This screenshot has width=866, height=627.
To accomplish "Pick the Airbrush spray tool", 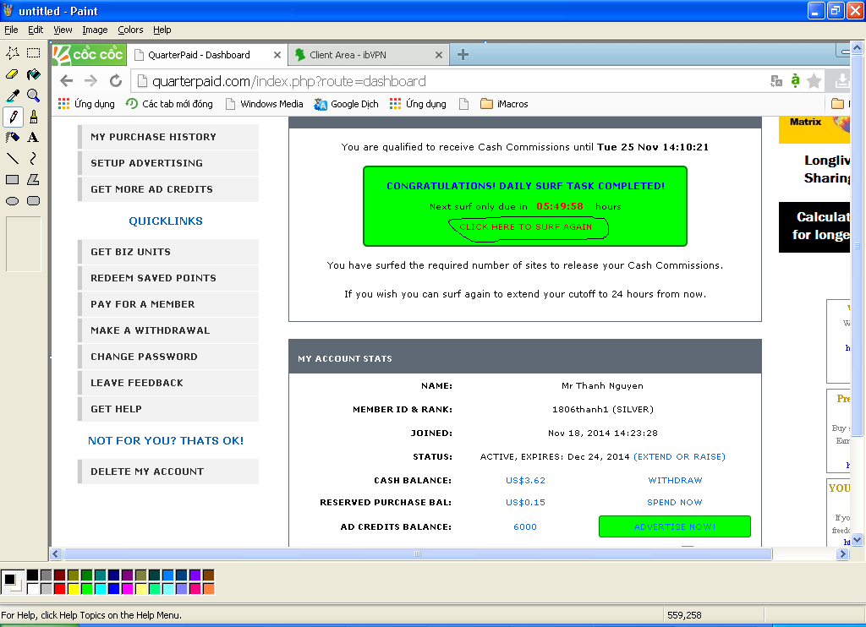I will pyautogui.click(x=13, y=138).
